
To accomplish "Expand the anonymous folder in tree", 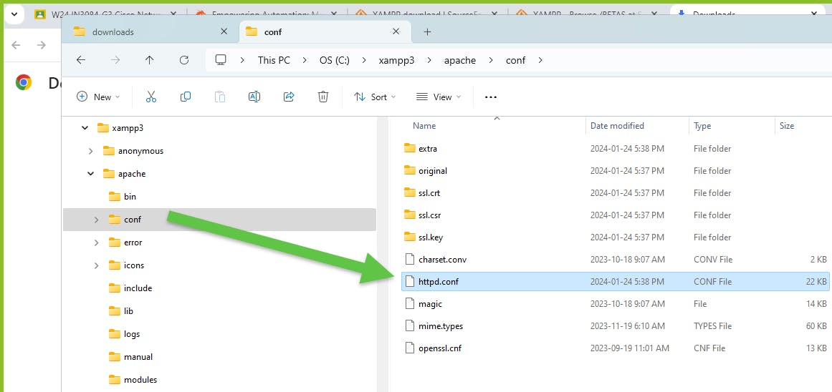I will point(91,151).
